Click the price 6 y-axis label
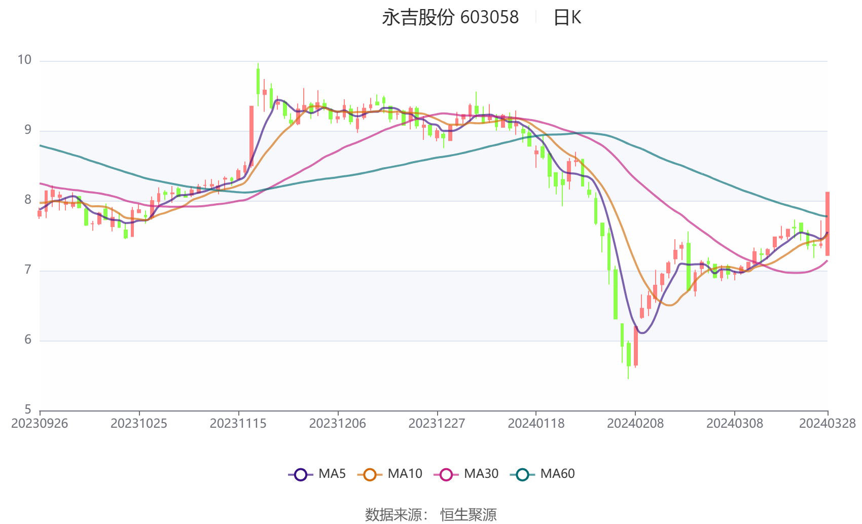The width and height of the screenshot is (862, 524). (28, 340)
